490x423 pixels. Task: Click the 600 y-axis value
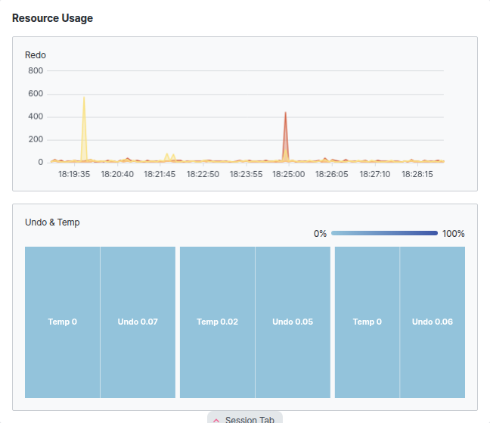[36, 94]
